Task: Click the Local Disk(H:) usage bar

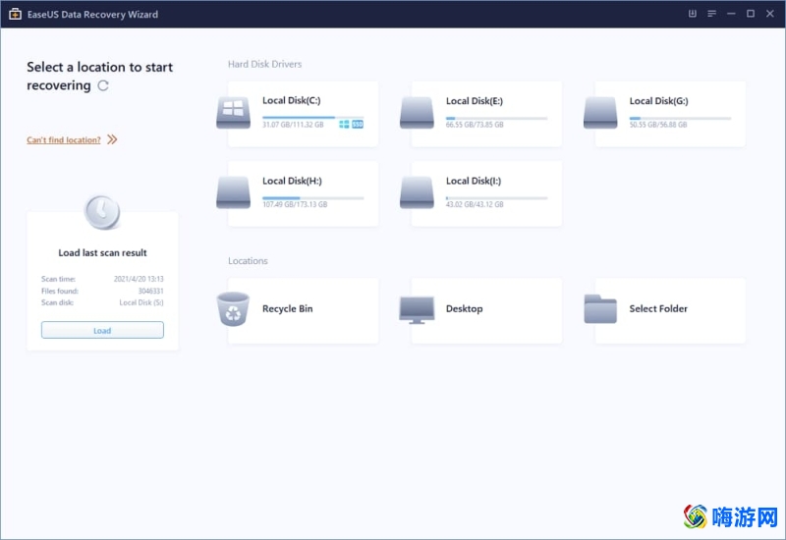Action: click(312, 198)
